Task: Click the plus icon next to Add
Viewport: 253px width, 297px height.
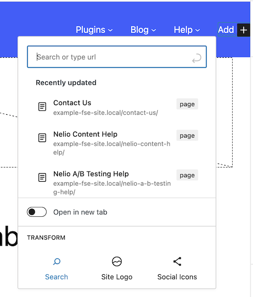Action: [243, 30]
